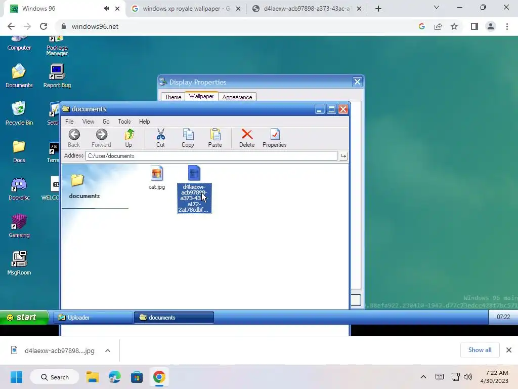518x389 pixels.
Task: Click the system volume tray icon
Action: coord(468,377)
